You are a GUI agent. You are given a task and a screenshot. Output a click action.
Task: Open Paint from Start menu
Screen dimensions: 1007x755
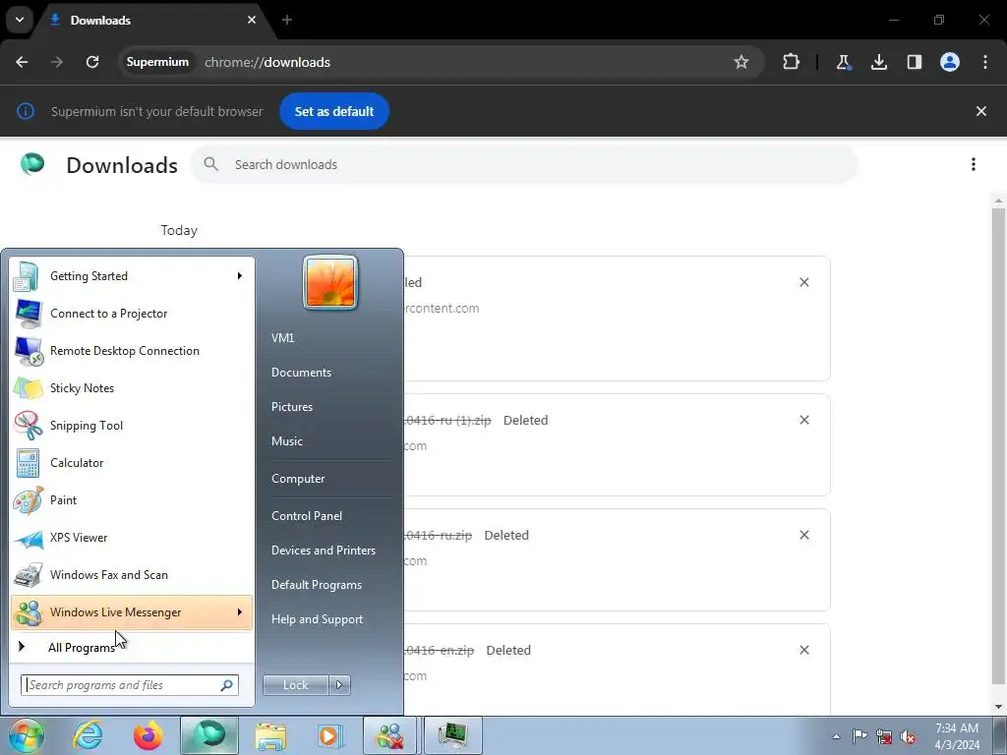(x=131, y=500)
